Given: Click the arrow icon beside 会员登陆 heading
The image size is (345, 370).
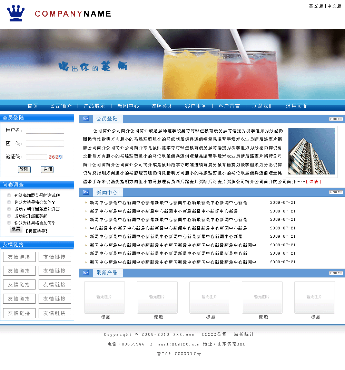Looking at the screenshot, I should [86, 119].
